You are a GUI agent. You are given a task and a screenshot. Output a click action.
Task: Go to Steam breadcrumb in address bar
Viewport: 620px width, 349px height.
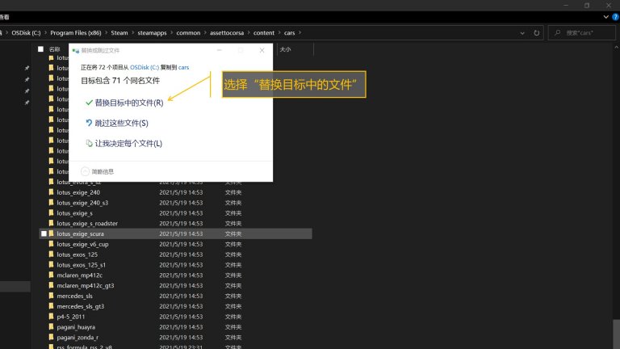[x=119, y=33]
